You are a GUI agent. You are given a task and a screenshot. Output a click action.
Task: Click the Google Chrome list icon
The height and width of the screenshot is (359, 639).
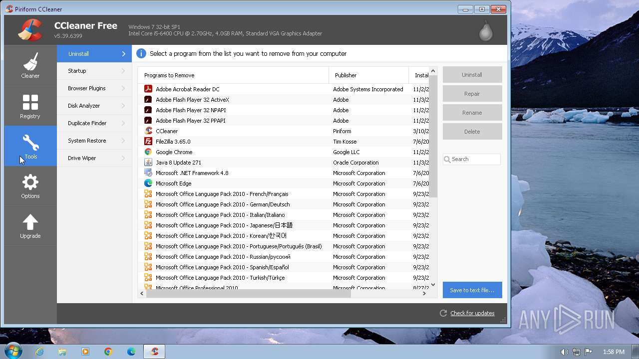(148, 152)
